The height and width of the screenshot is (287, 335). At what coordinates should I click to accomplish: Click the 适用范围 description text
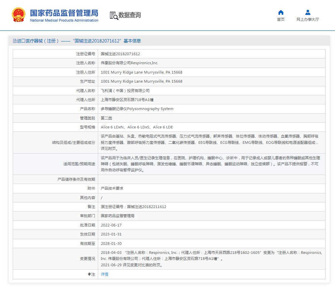pyautogui.click(x=210, y=164)
